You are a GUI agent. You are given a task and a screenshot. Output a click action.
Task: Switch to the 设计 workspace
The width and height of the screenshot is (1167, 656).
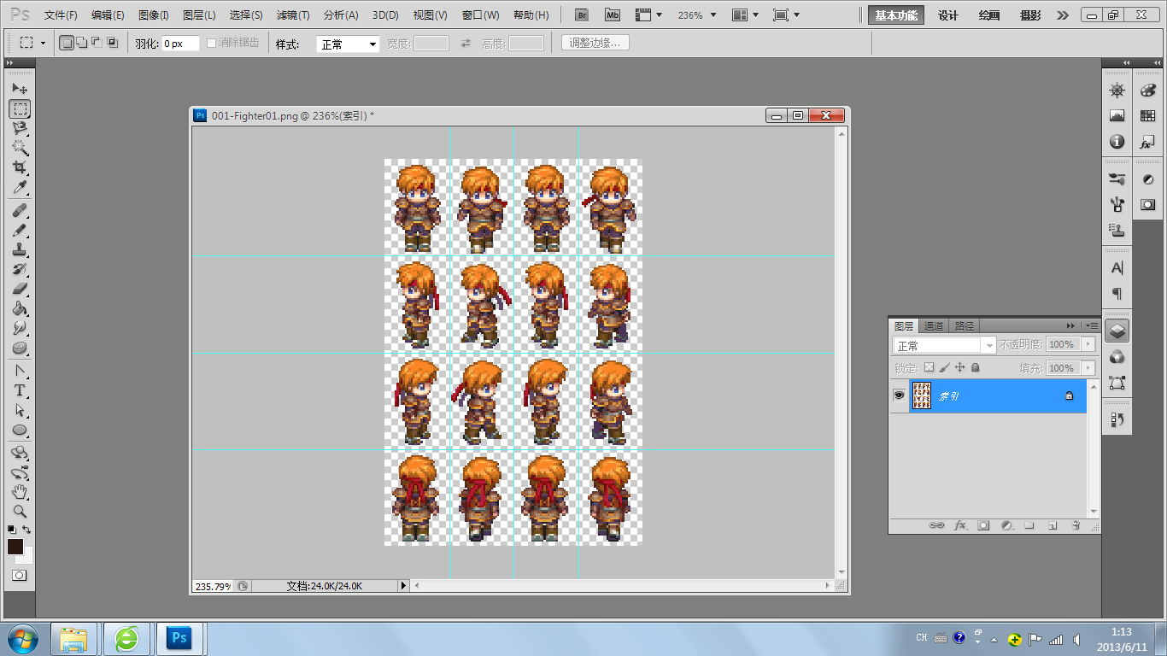[x=948, y=15]
